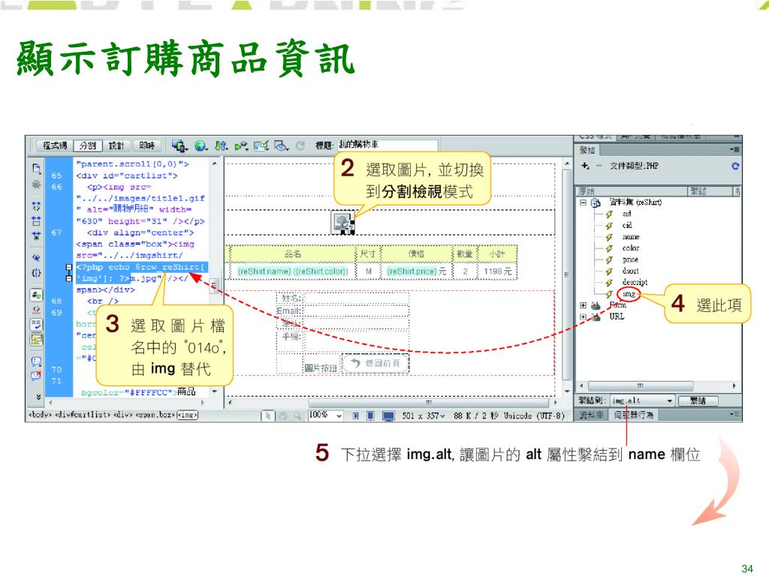Click the syntax error alerts icon
This screenshot has width=769, height=576.
(36, 340)
